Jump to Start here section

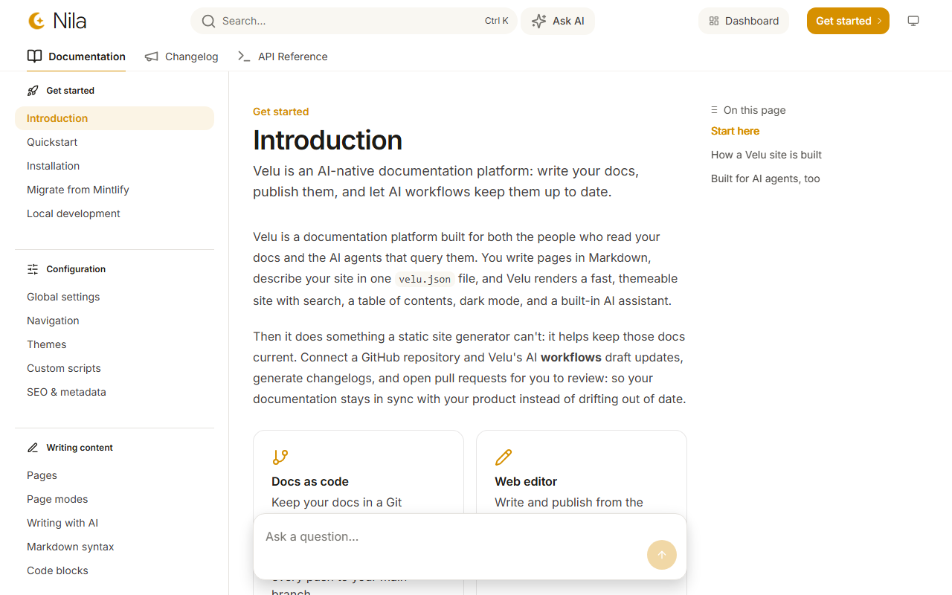[735, 131]
